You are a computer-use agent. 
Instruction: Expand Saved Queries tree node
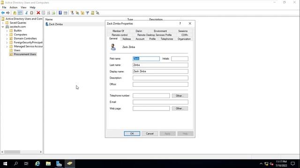point(3,23)
